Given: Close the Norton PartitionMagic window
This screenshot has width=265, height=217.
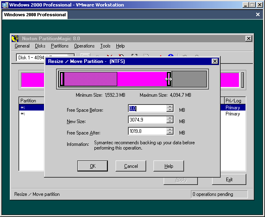Looking at the screenshot, I should [248, 39].
